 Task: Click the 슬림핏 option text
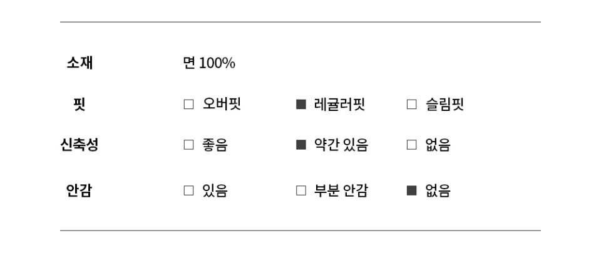click(x=444, y=105)
